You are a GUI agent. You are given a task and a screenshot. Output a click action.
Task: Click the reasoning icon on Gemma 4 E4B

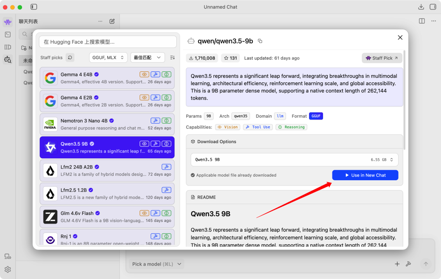click(167, 74)
